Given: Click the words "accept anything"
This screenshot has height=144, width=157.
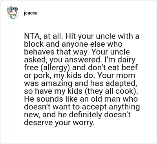Looking at the screenshot, I should pos(111,107).
